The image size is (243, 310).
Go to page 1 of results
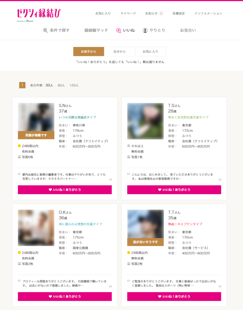[x=22, y=85]
